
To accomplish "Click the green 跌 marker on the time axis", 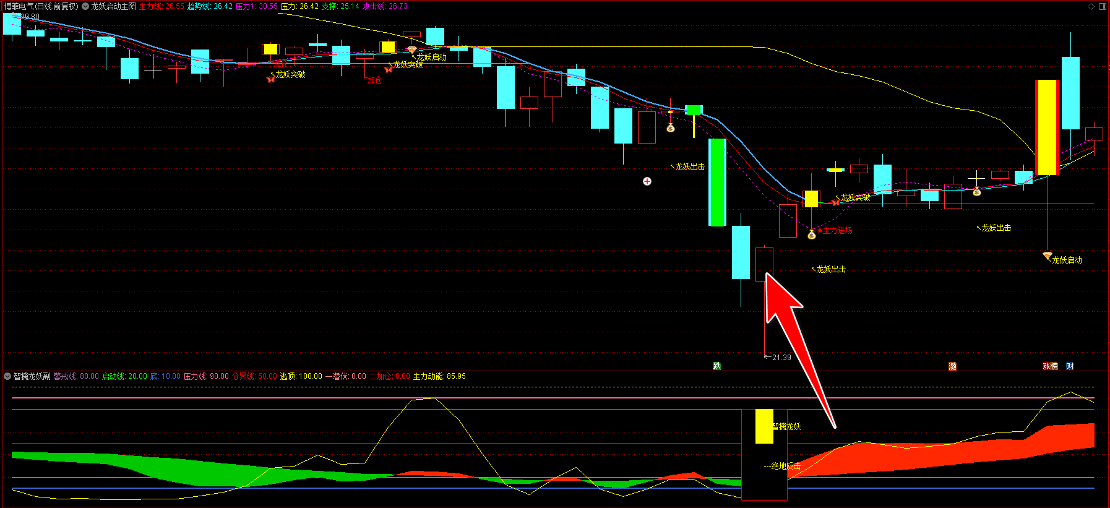I will 716,366.
